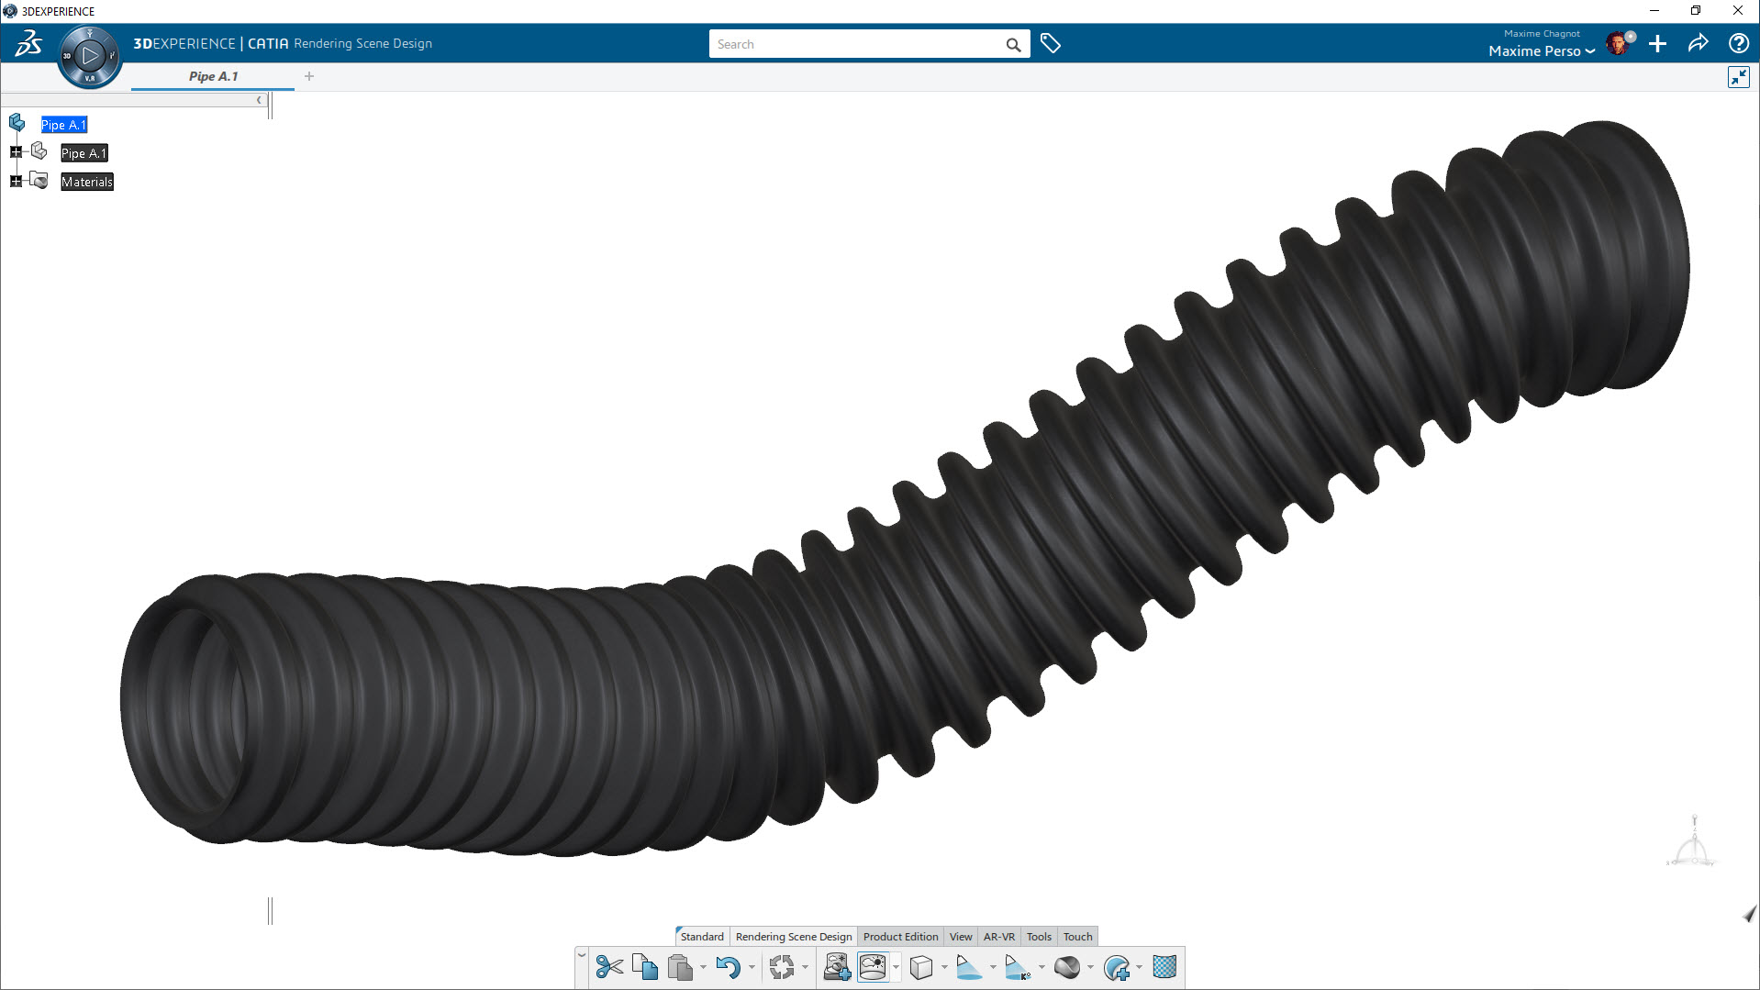
Task: Click the search magnifier icon
Action: click(x=1013, y=44)
